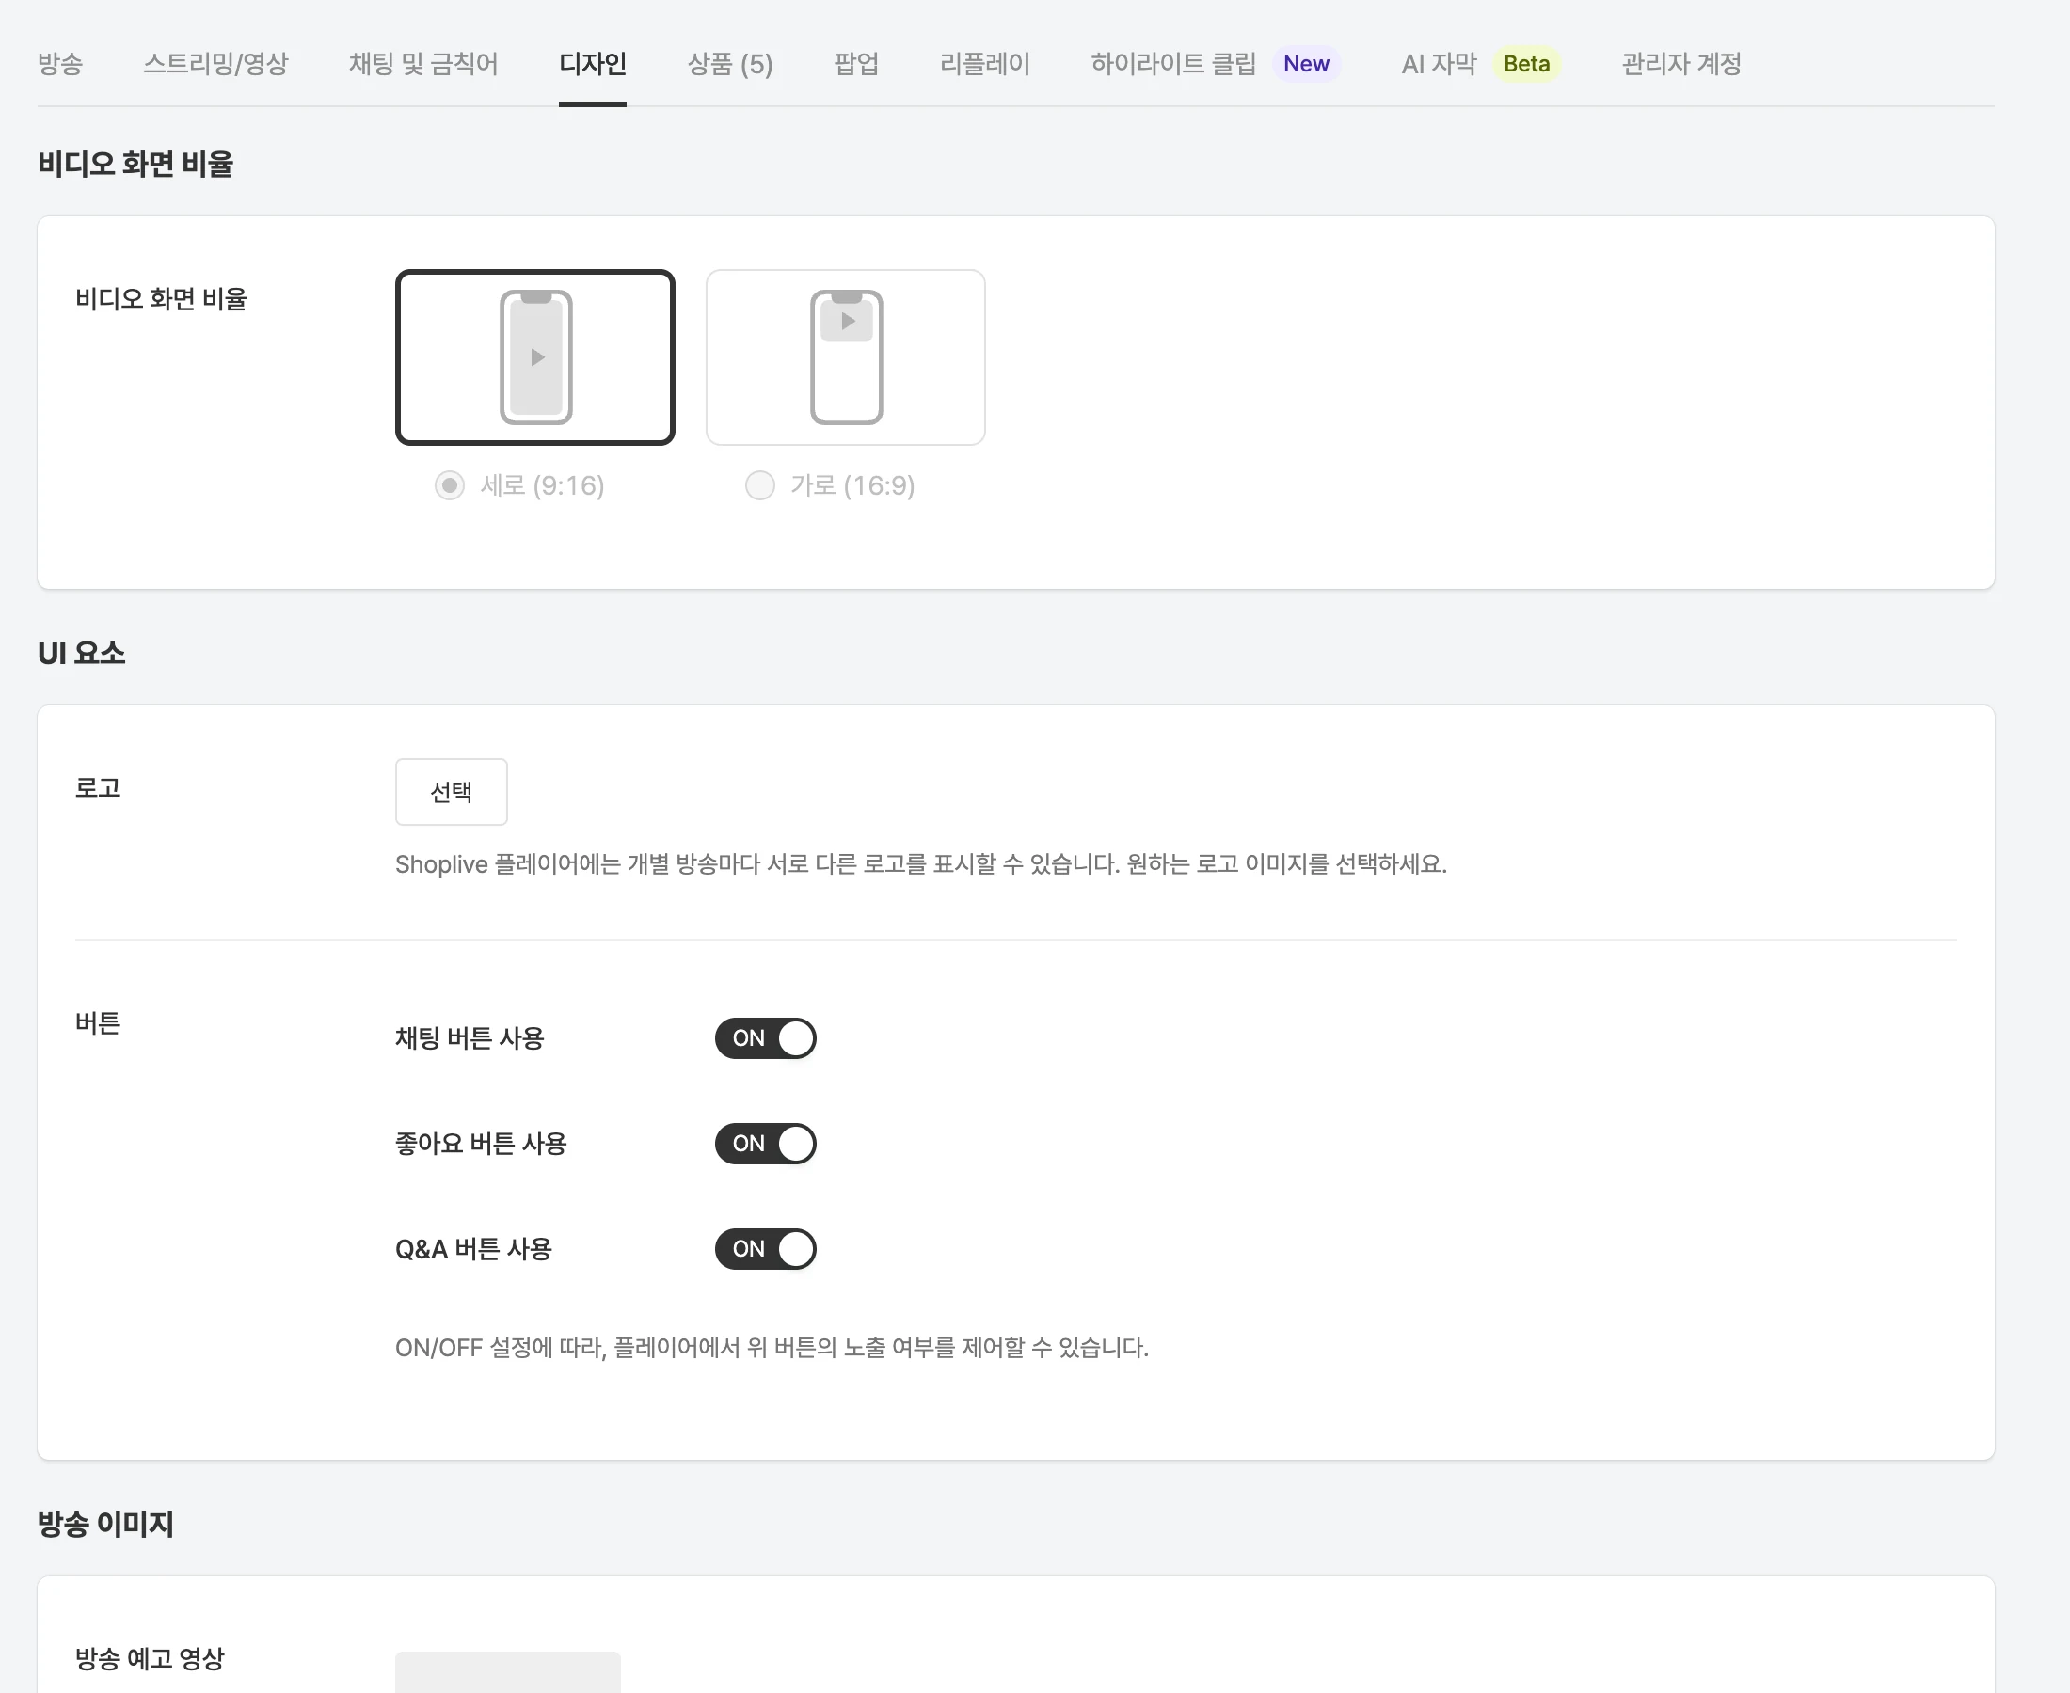The image size is (2070, 1693).
Task: Open the 팝업 tab
Action: point(855,63)
